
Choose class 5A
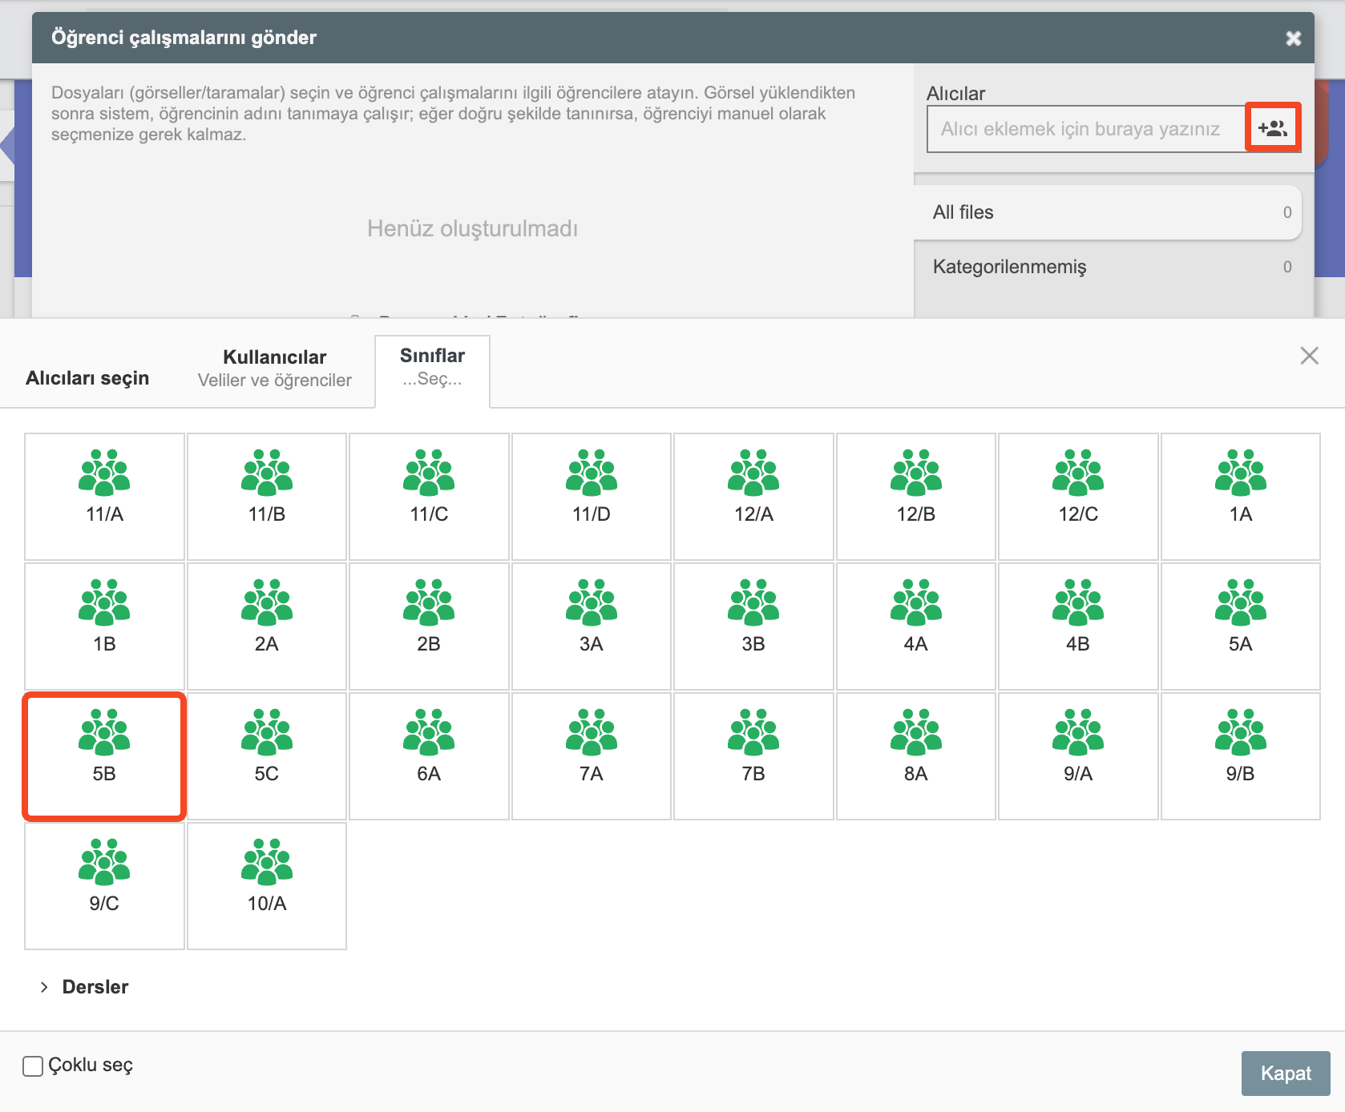point(1241,627)
